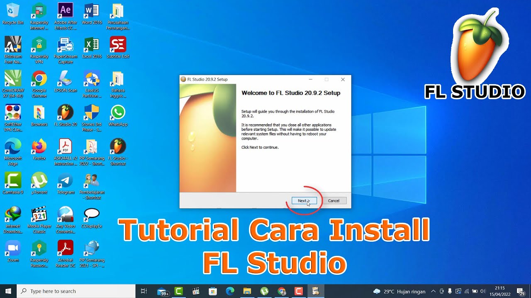Select Bahasa Inggris folder icon
Image resolution: width=531 pixels, height=298 pixels.
pos(118,84)
